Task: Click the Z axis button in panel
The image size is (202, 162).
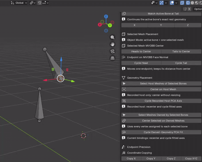Action: click(188, 25)
